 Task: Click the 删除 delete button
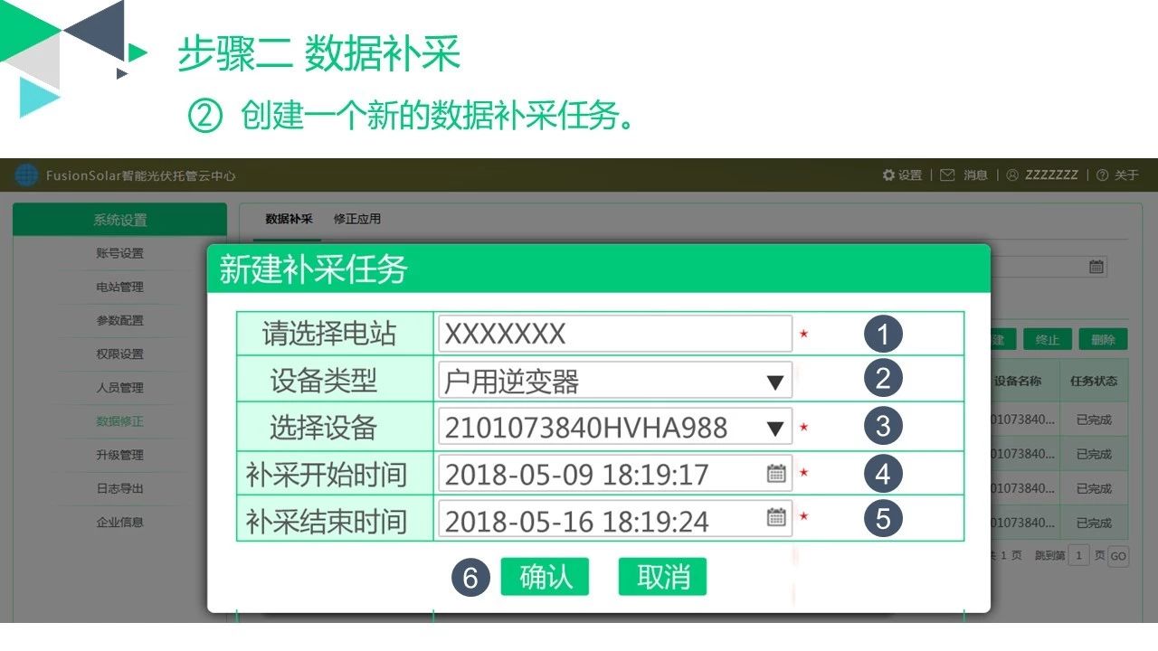[1103, 339]
